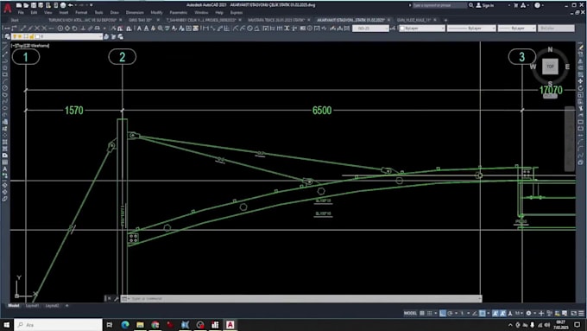Click the Save icon in quick access toolbar
The height and width of the screenshot is (331, 587).
click(34, 5)
